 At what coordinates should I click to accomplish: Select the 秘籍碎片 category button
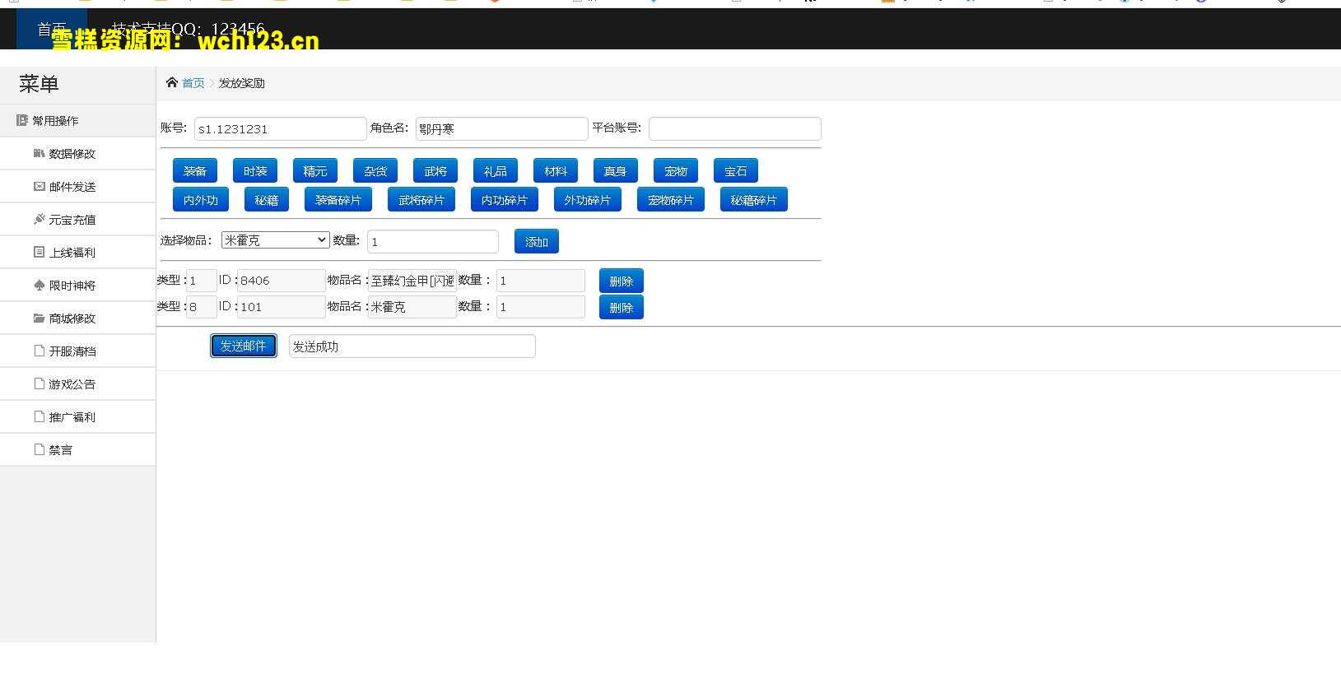(754, 200)
